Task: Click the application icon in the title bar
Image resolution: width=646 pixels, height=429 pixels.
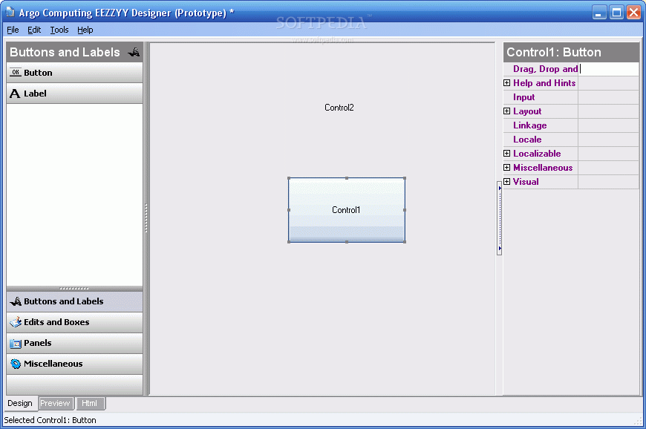Action: coord(10,13)
